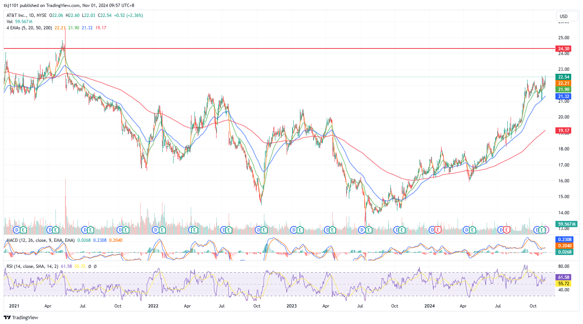Click the blue 21.32 EMA price label
The width and height of the screenshot is (583, 324).
[564, 97]
